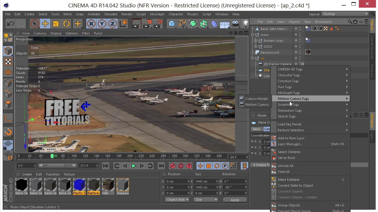Viewport: 378px width, 212px height.
Task: Toggle X axis lock
Action: pos(91,24)
